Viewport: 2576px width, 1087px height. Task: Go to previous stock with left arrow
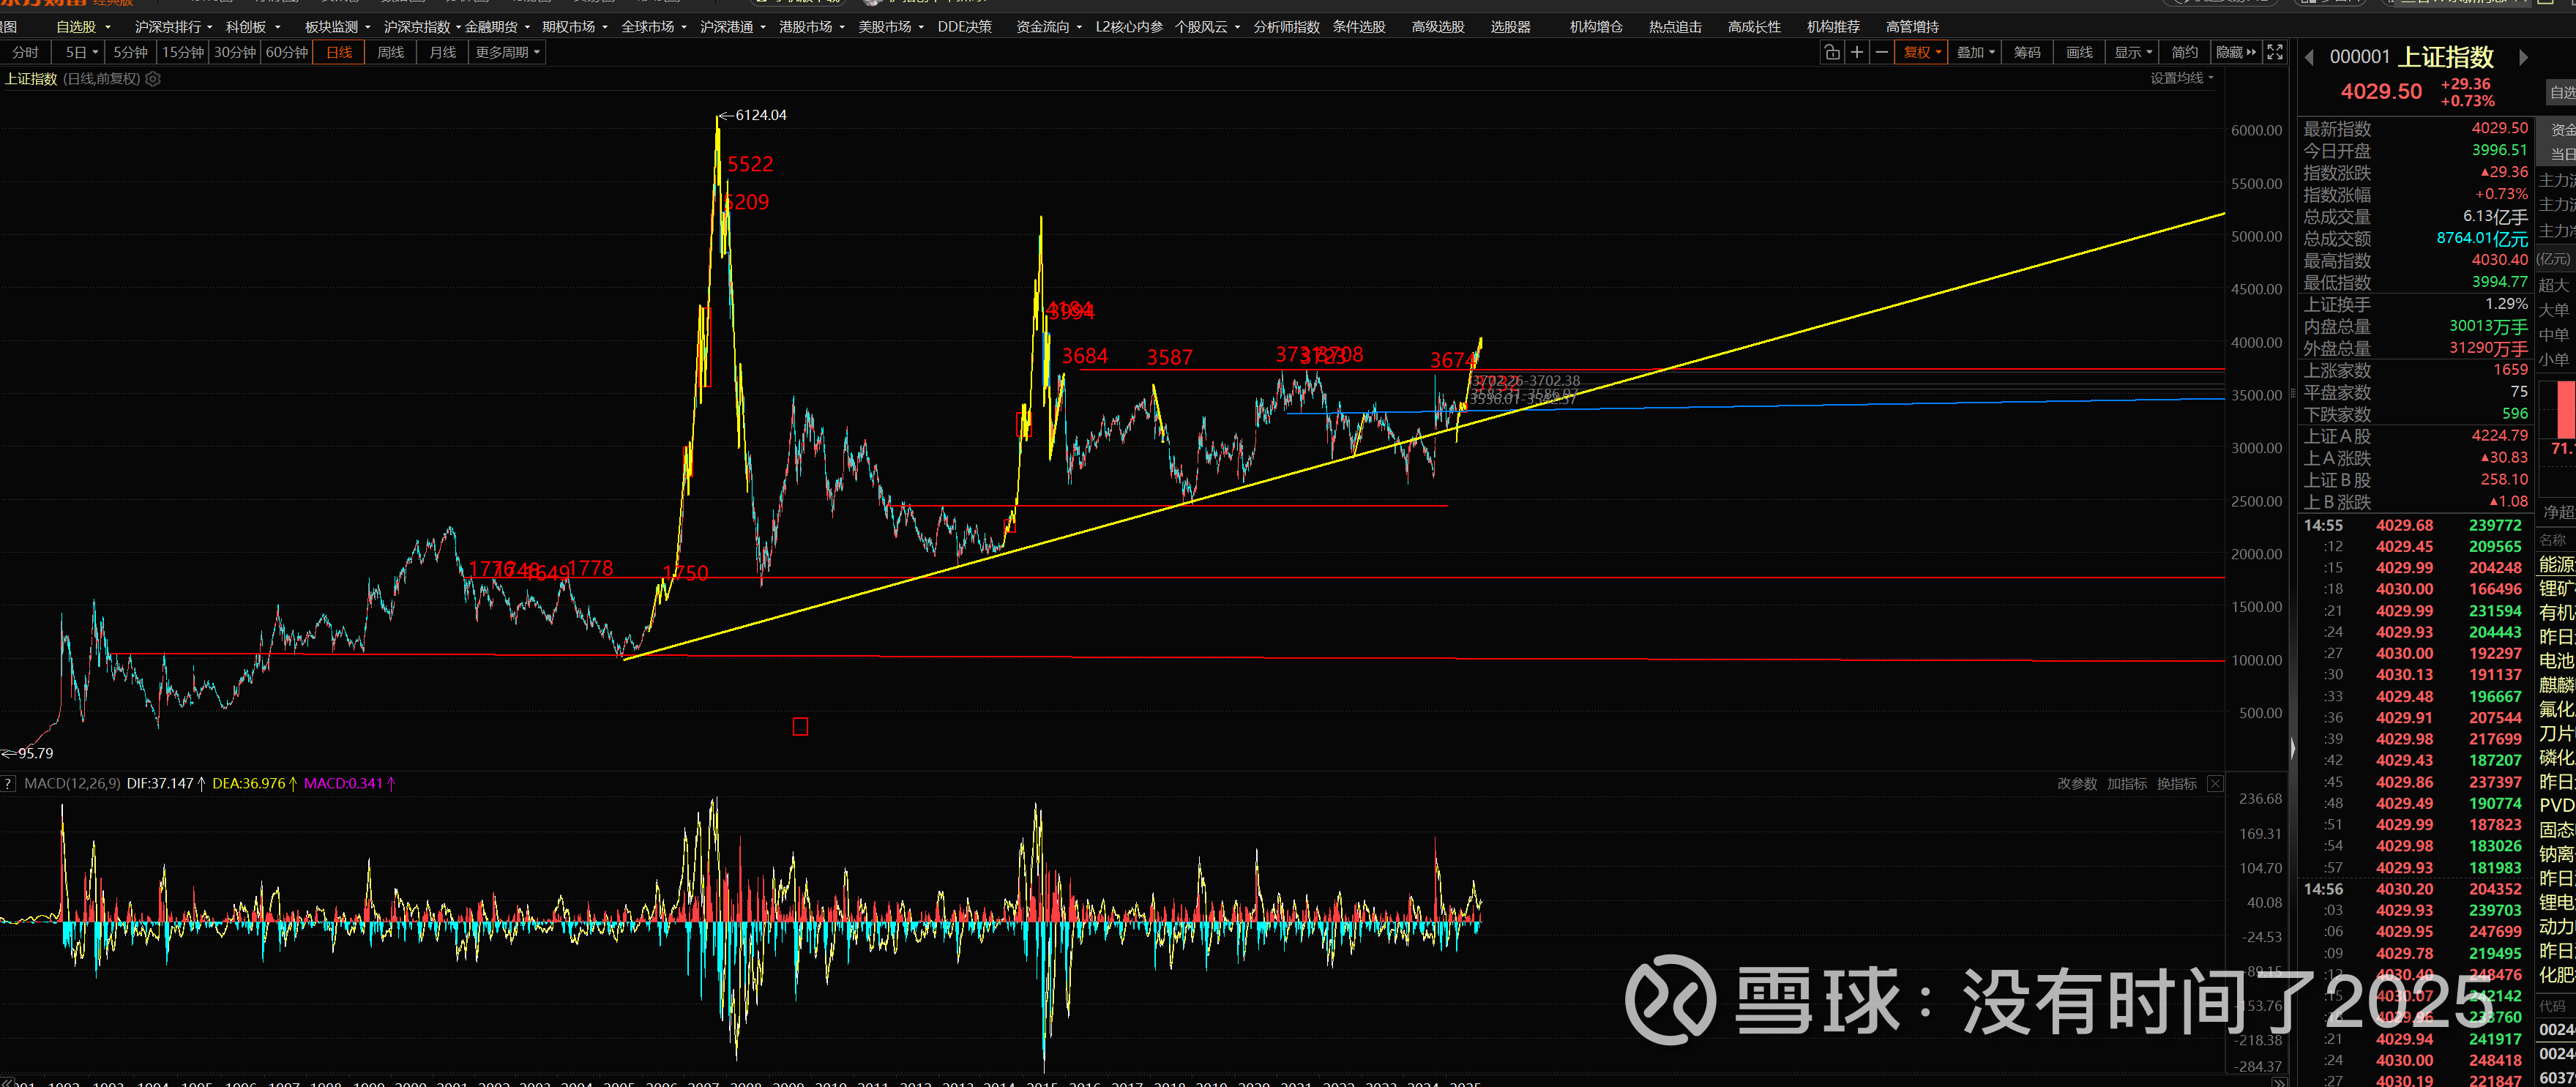coord(2309,58)
